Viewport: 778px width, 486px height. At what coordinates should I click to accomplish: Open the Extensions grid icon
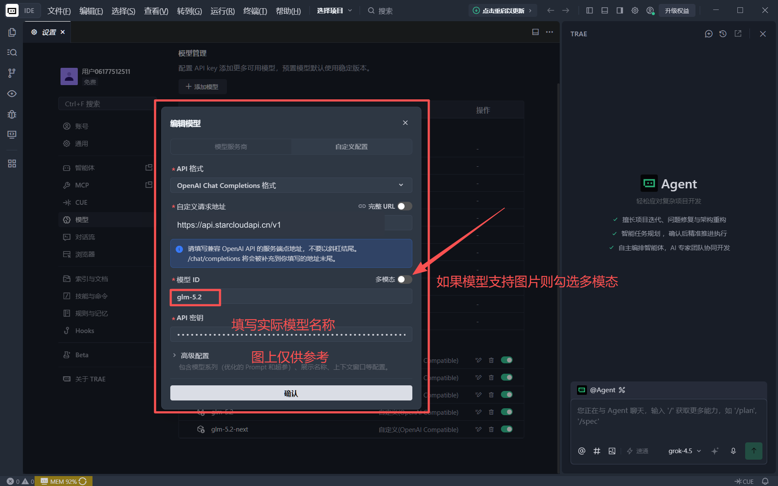12,164
